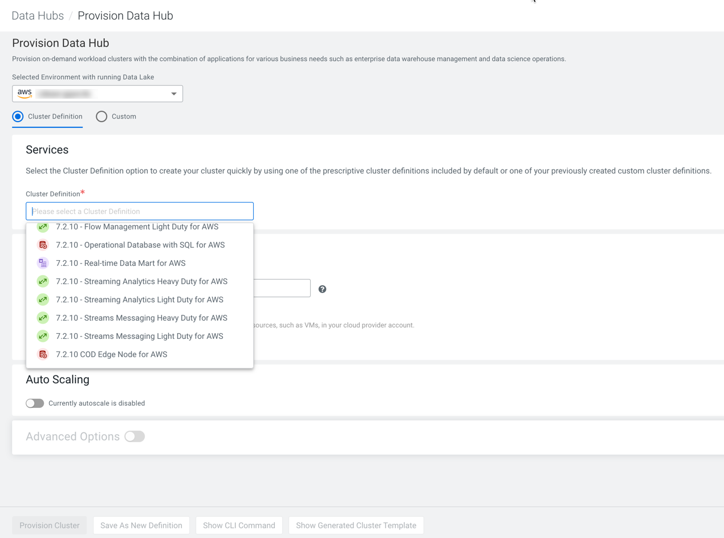Choose Streaming Analytics Light Duty for AWS
The image size is (724, 538).
click(x=139, y=300)
